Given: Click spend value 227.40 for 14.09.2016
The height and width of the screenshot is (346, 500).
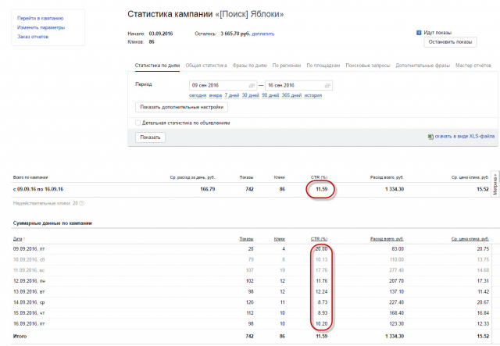Looking at the screenshot, I should click(396, 302).
